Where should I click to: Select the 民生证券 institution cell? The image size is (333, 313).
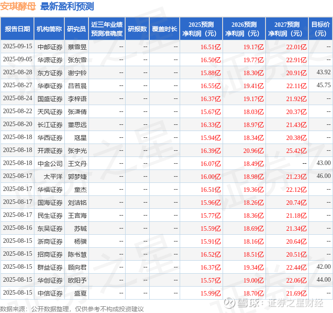(x=50, y=216)
